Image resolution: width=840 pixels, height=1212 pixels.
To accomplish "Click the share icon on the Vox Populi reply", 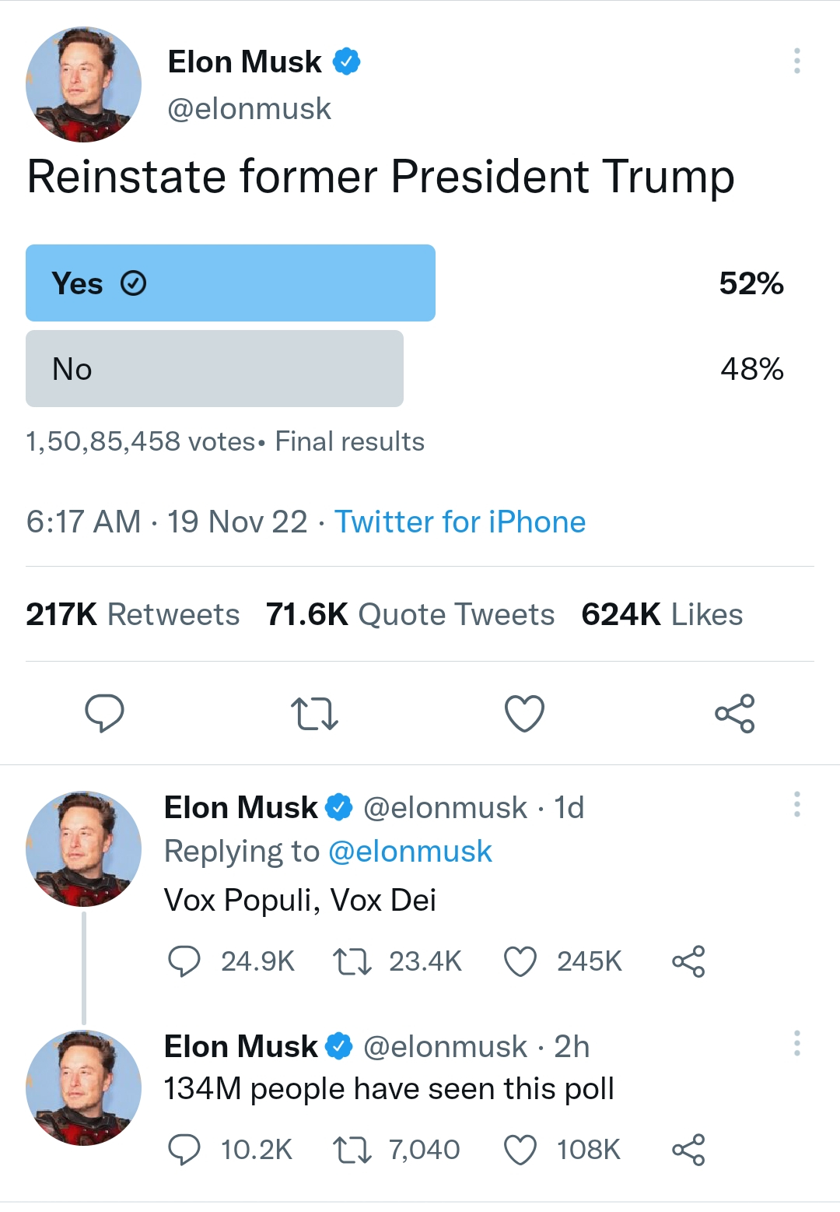I will (691, 961).
